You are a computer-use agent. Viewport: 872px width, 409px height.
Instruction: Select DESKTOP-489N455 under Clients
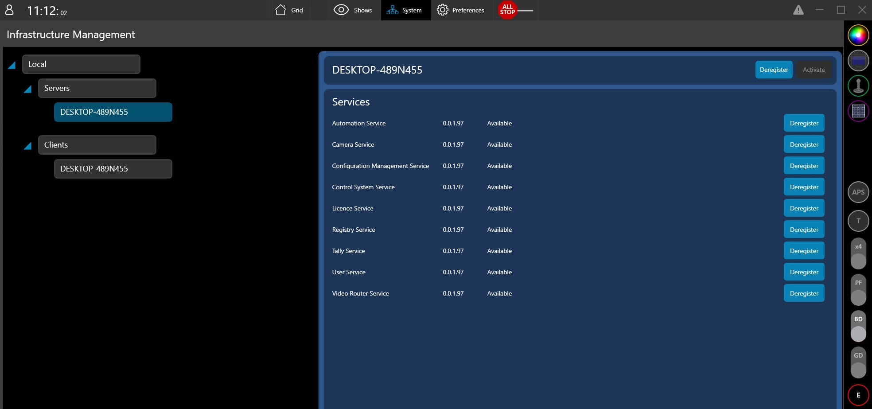113,169
